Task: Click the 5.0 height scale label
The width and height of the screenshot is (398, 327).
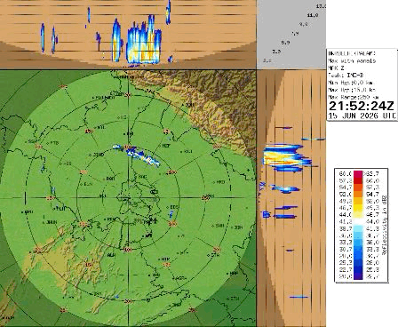Action: click(285, 43)
